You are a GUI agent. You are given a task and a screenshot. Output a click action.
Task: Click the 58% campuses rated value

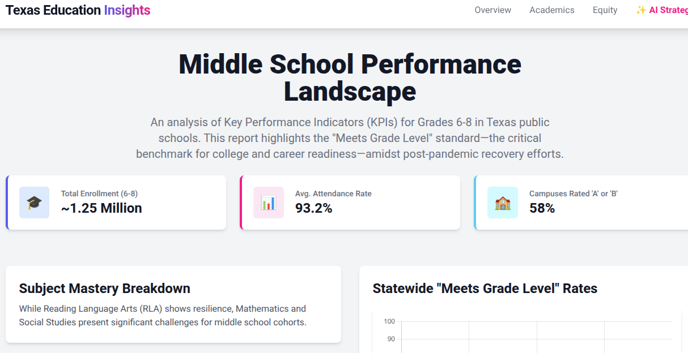coord(542,208)
